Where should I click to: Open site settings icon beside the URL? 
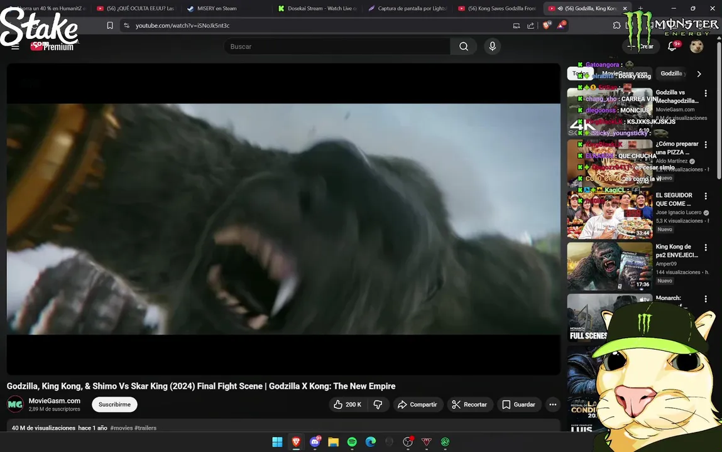(x=127, y=25)
